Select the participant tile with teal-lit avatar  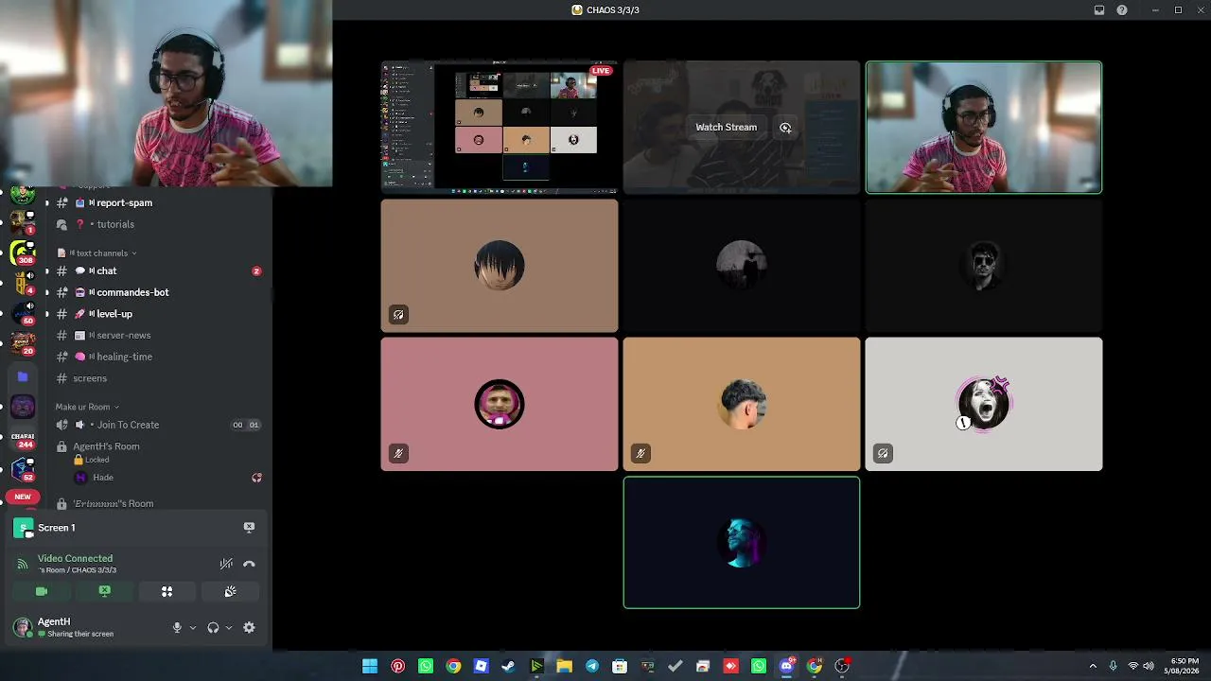[x=742, y=542]
